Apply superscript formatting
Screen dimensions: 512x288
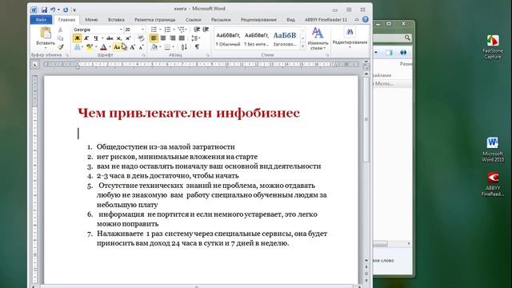click(x=128, y=38)
